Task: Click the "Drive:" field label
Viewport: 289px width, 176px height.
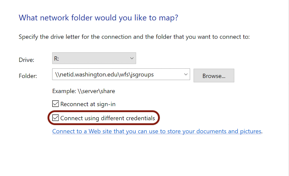Action: (26, 60)
